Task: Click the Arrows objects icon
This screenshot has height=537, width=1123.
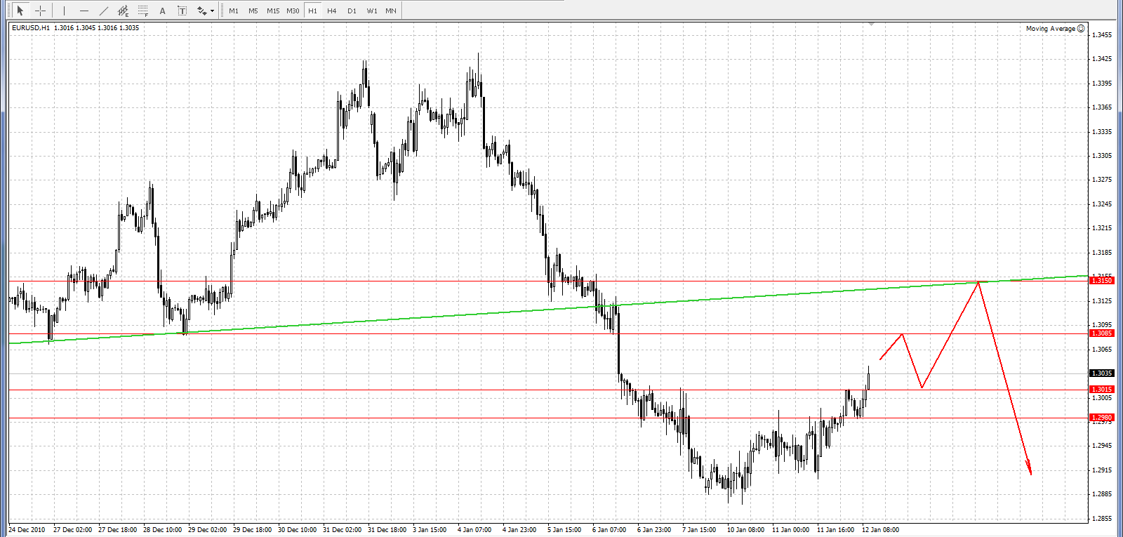Action: [201, 11]
